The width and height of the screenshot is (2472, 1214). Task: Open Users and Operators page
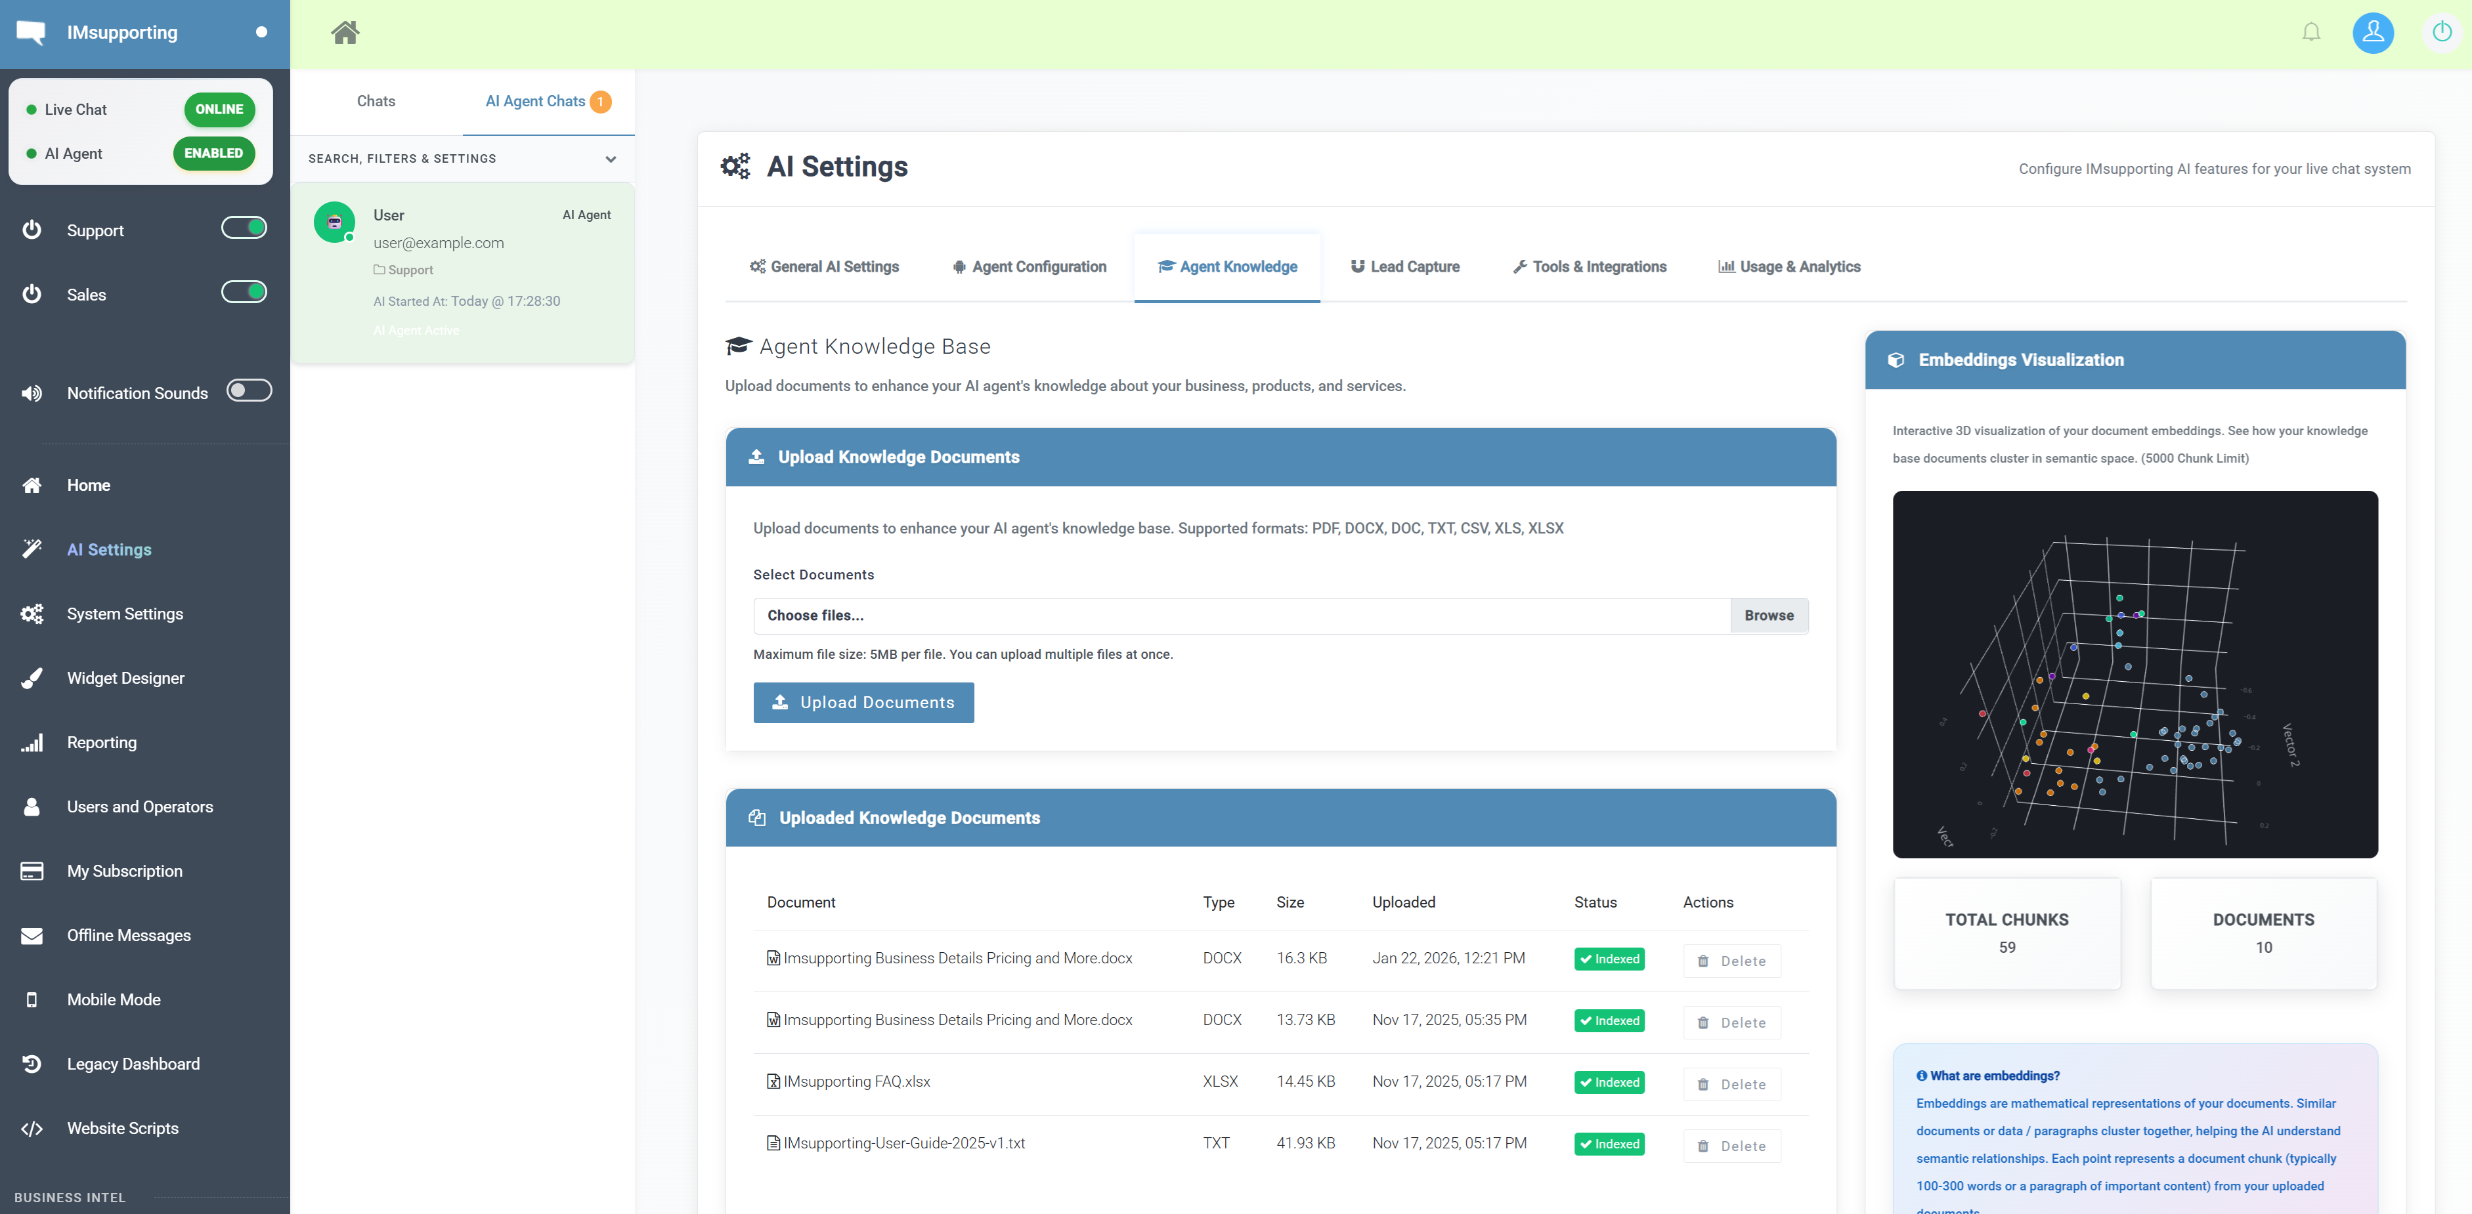tap(140, 806)
